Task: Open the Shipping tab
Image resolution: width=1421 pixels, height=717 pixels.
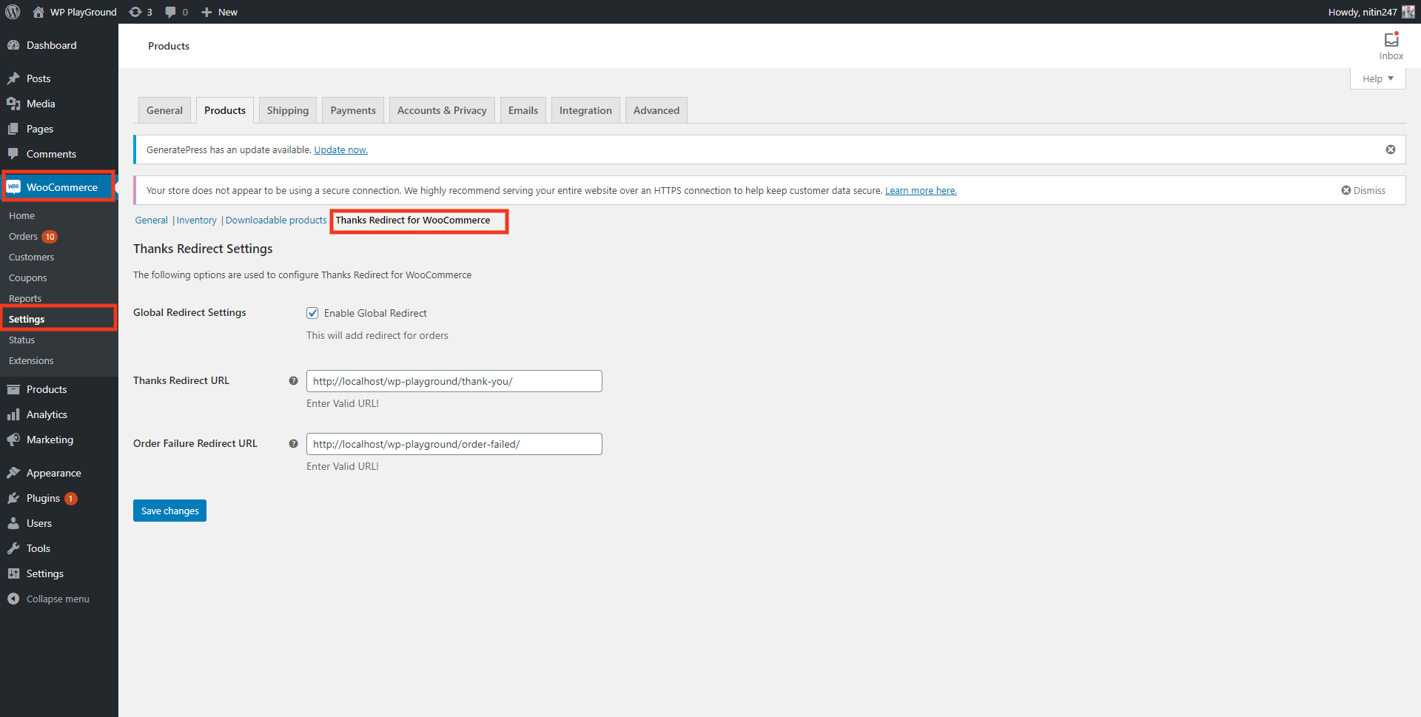Action: click(x=288, y=110)
